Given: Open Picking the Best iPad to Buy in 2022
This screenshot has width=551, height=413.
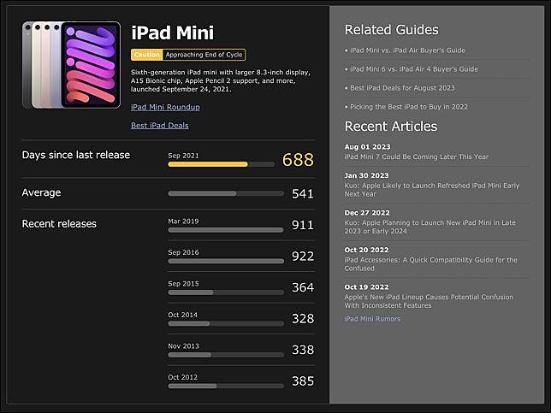Looking at the screenshot, I should [409, 107].
